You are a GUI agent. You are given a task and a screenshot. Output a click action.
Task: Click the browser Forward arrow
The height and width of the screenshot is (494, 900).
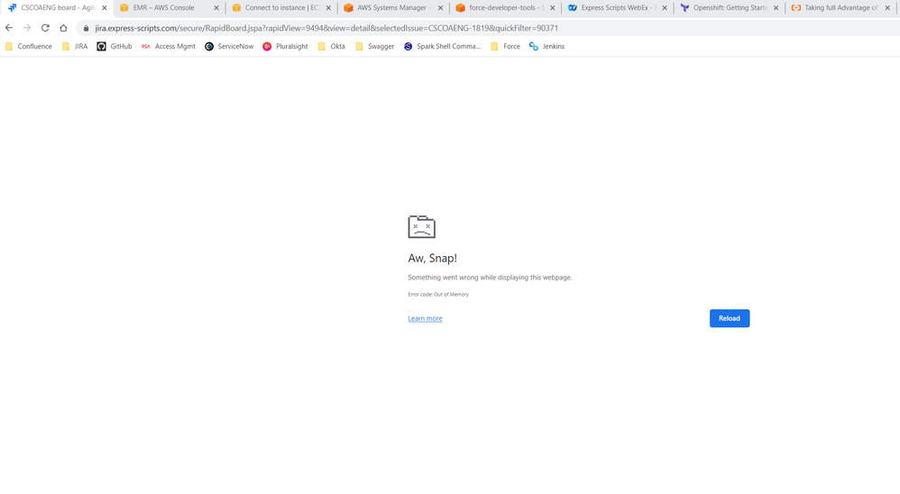click(27, 28)
